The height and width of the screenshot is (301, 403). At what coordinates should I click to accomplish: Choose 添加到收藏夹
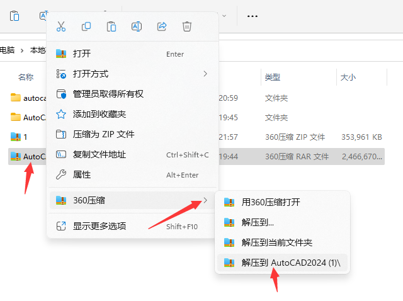click(x=132, y=114)
